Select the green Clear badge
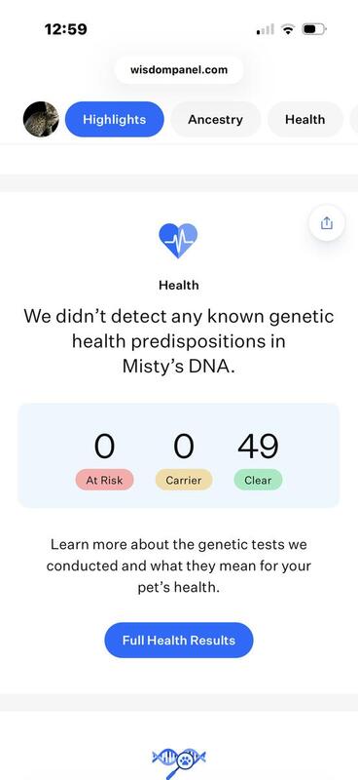358x780 pixels. click(258, 480)
